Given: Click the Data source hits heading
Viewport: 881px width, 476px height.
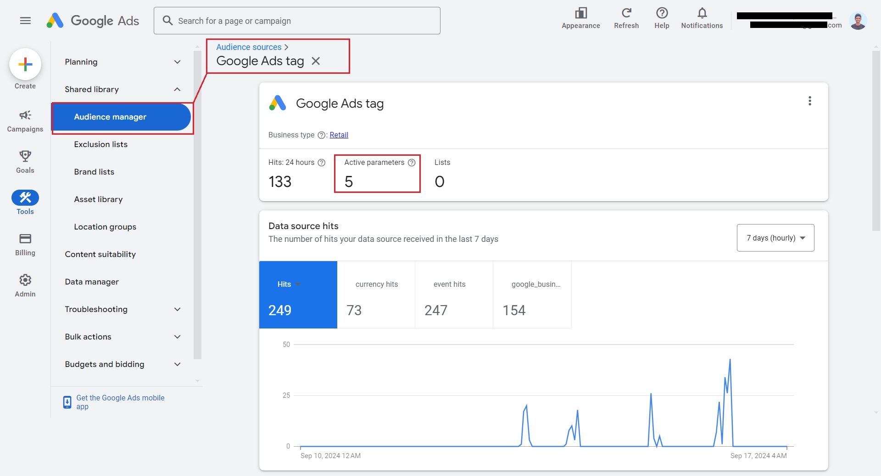Looking at the screenshot, I should click(x=303, y=226).
